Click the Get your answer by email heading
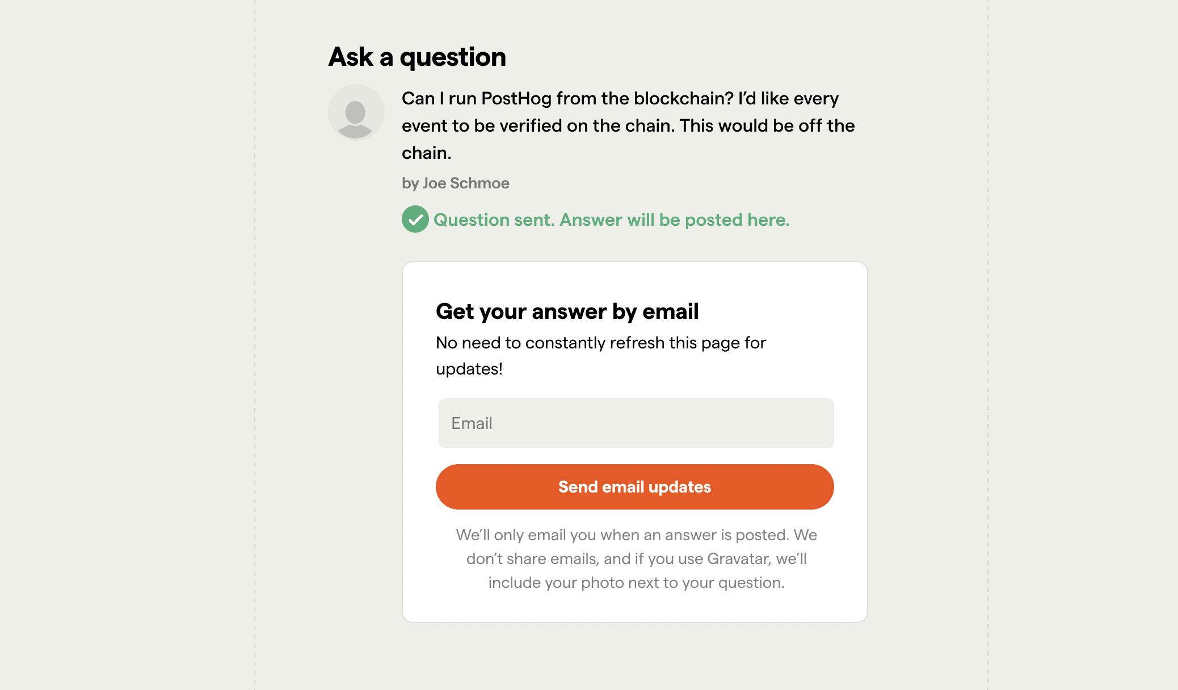1178x690 pixels. [567, 311]
